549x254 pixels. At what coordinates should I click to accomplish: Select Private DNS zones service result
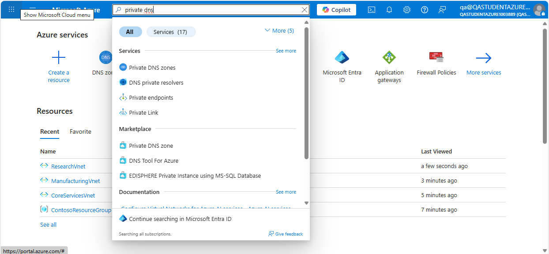[152, 67]
